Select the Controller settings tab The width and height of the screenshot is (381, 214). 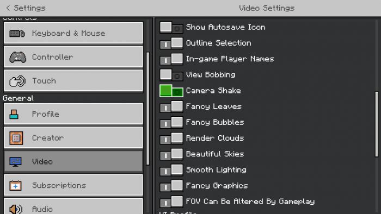(73, 57)
